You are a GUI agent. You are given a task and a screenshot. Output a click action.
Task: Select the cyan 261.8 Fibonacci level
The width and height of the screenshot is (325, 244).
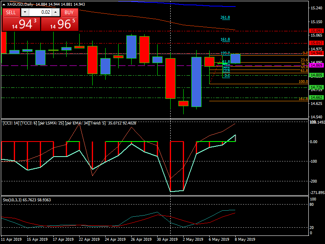click(x=225, y=17)
